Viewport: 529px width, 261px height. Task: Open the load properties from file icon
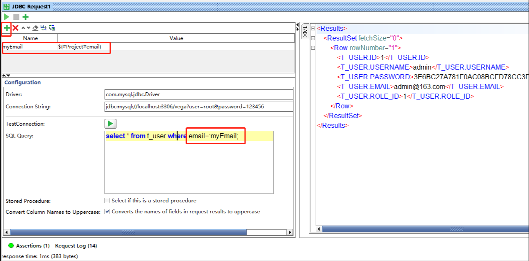44,28
